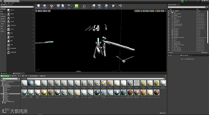Open the Lit view mode dropdown
209x115 pixels.
click(x=45, y=11)
